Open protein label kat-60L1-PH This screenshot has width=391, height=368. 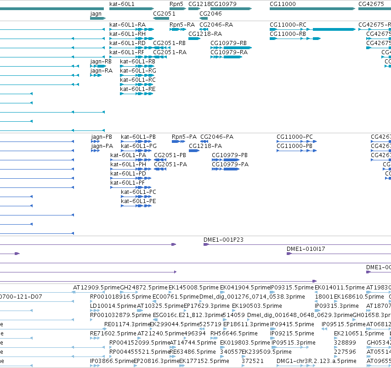tap(128, 164)
